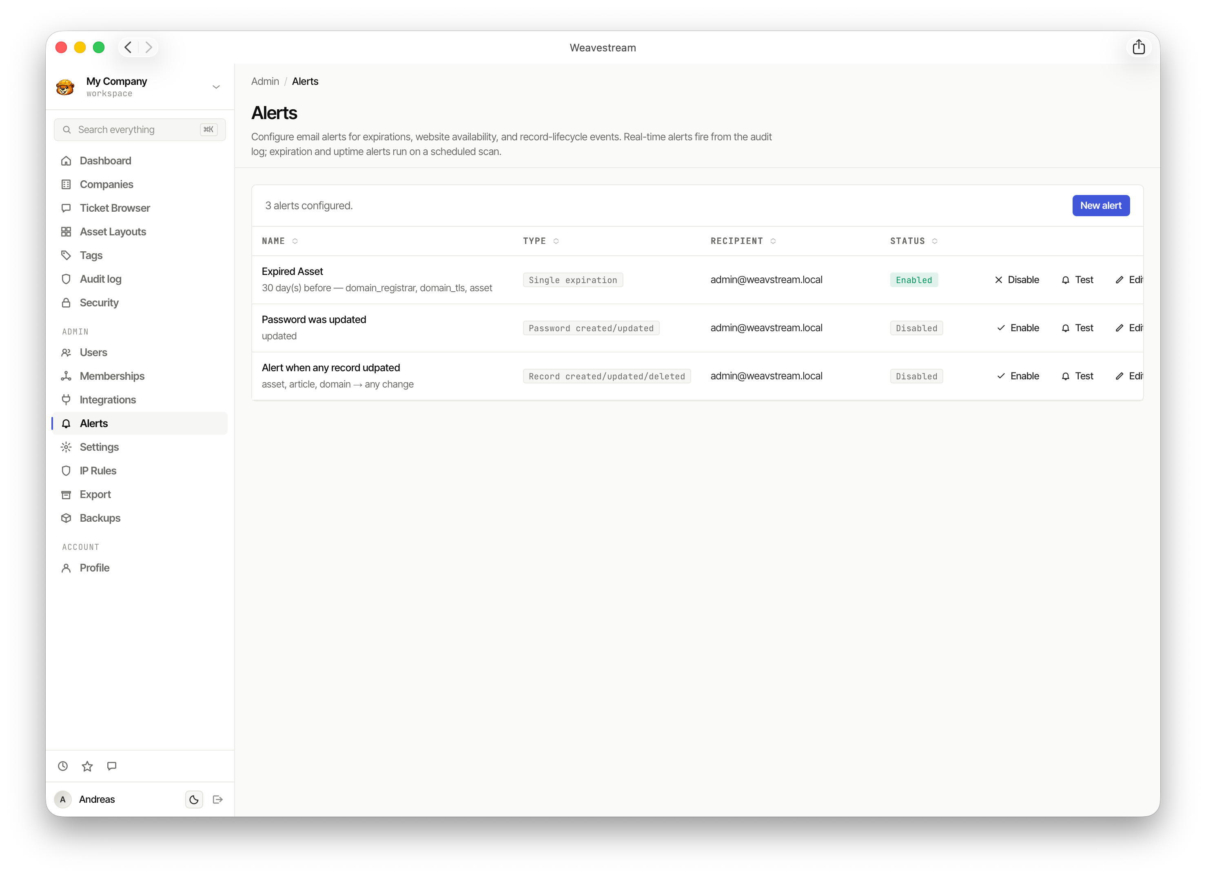
Task: Click the New alert button
Action: [1100, 206]
